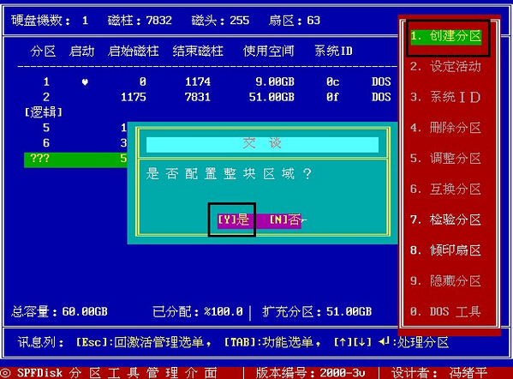Confirm with the [Y]是 button
The width and height of the screenshot is (513, 379).
point(234,220)
